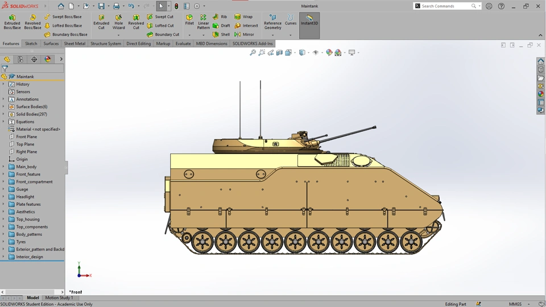
Task: Expand Surface Bodies(6) folder
Action: pos(3,106)
